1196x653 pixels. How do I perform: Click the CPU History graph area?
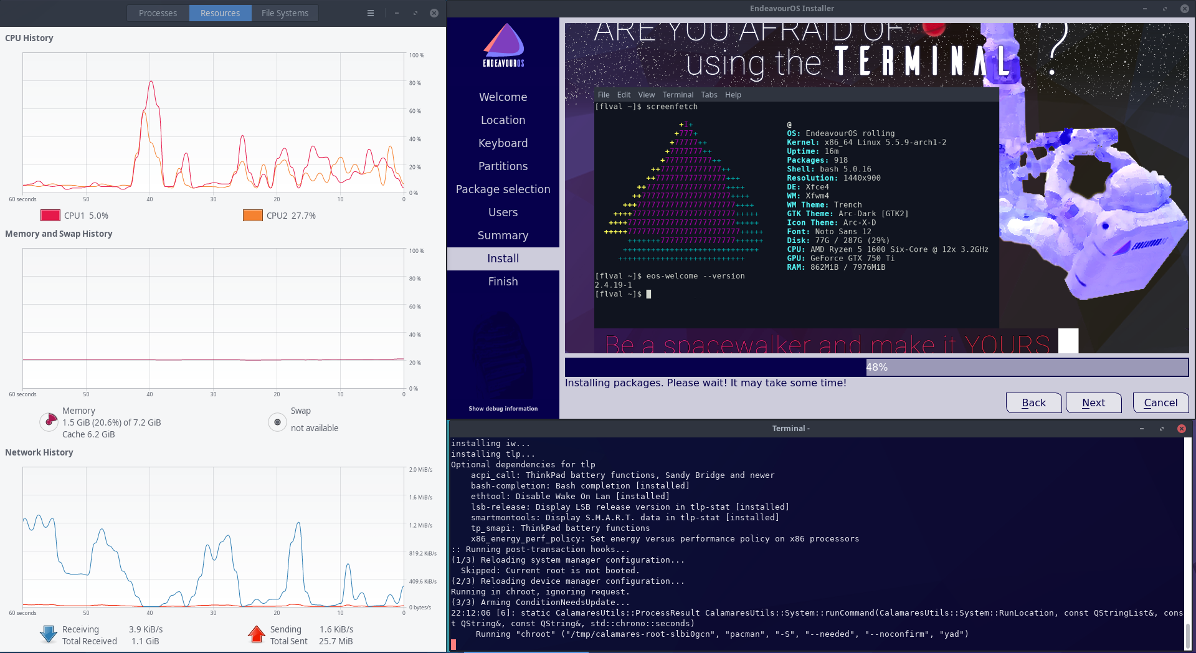[x=214, y=123]
